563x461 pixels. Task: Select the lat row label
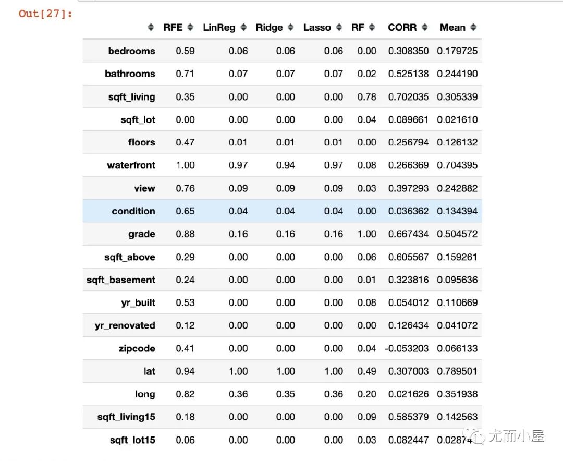tap(150, 371)
